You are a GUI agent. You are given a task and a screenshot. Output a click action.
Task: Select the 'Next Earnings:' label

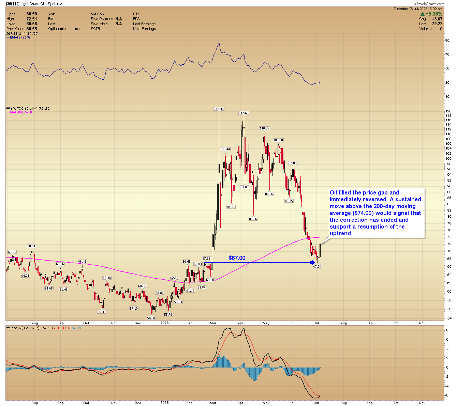[x=145, y=29]
